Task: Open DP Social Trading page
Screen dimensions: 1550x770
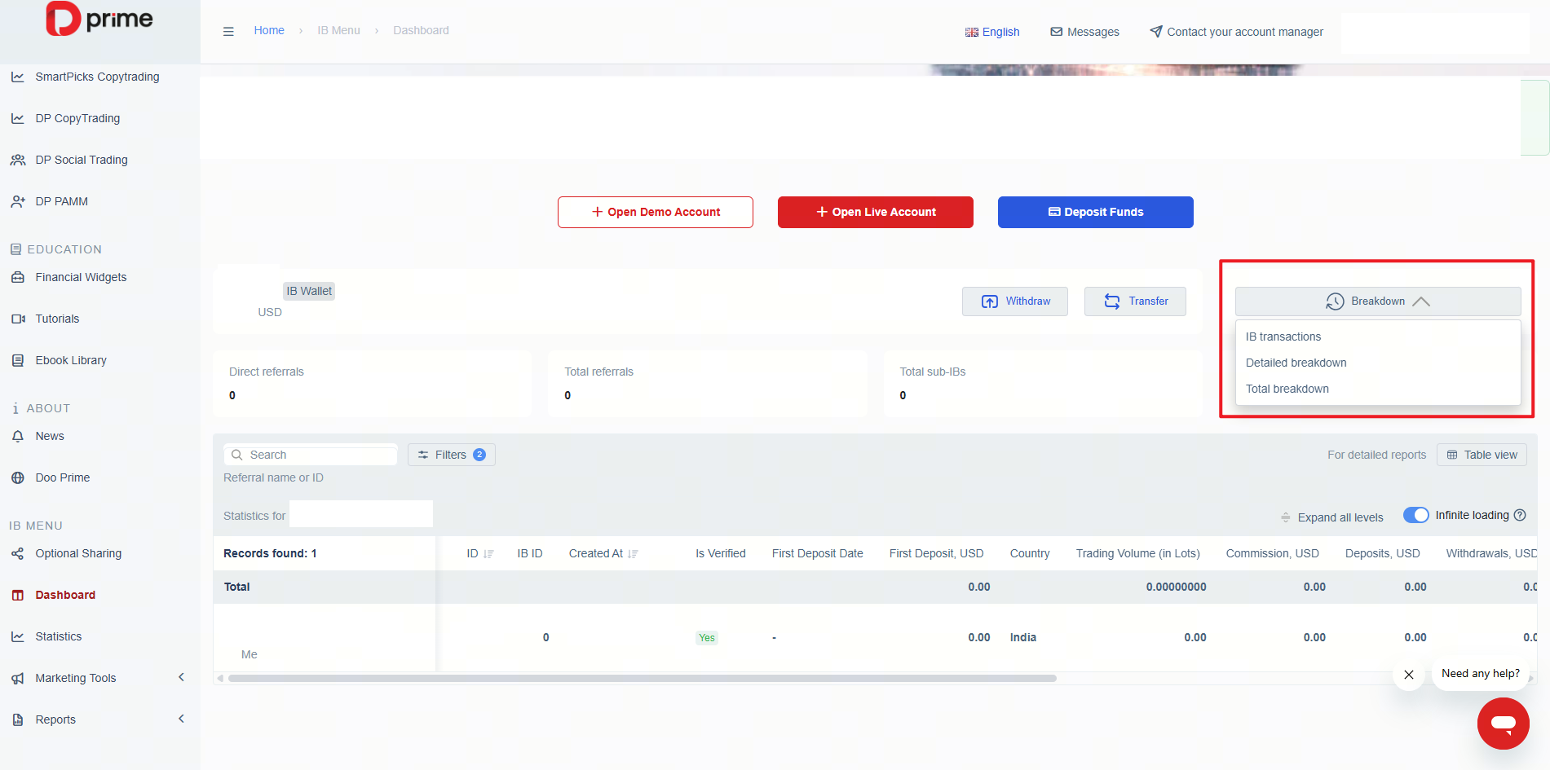Action: tap(82, 160)
